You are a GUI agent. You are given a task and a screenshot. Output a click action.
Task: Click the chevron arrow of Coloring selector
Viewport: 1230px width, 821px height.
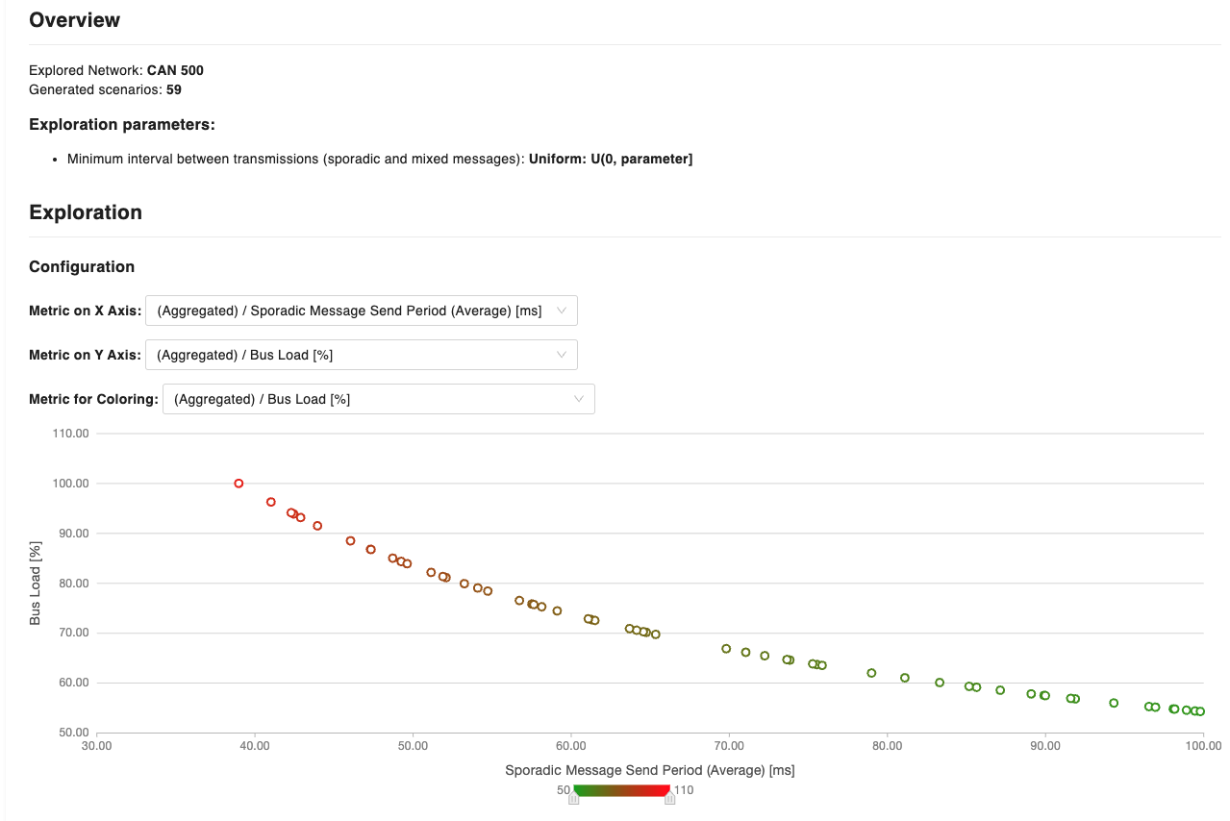pyautogui.click(x=580, y=399)
